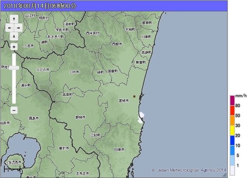Click the dark blue 10 mm/h legend color

pyautogui.click(x=232, y=140)
